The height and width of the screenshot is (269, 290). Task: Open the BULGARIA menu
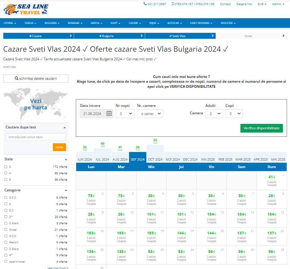tap(52, 23)
